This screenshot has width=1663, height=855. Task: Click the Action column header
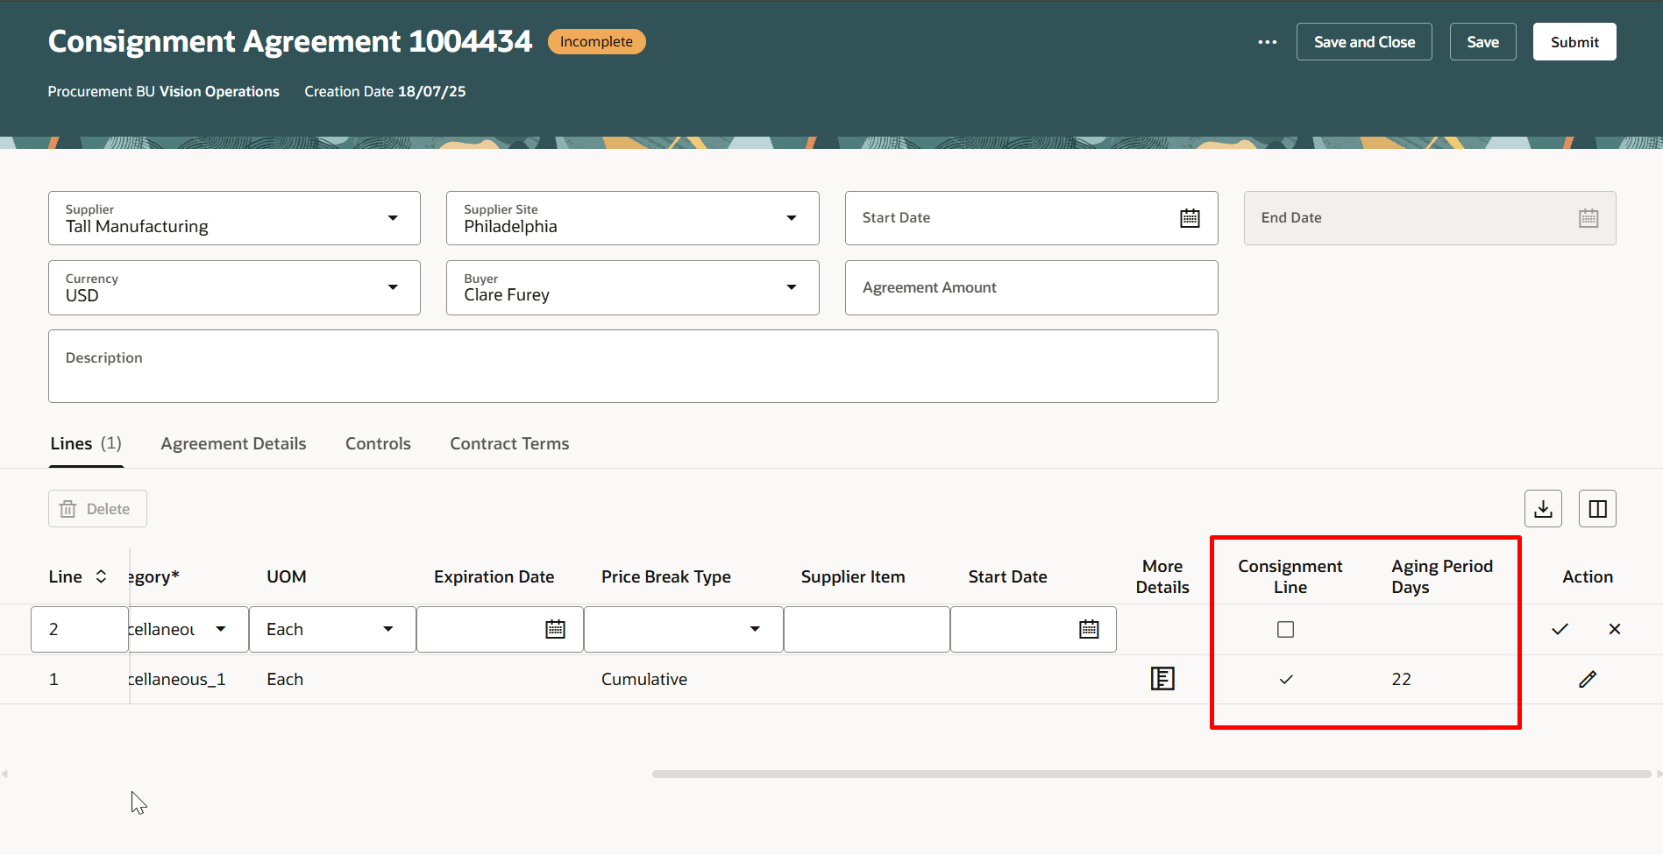pyautogui.click(x=1588, y=576)
